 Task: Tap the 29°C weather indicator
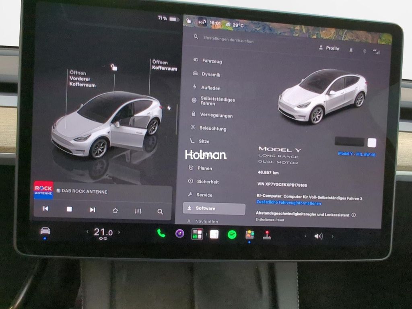click(x=235, y=25)
